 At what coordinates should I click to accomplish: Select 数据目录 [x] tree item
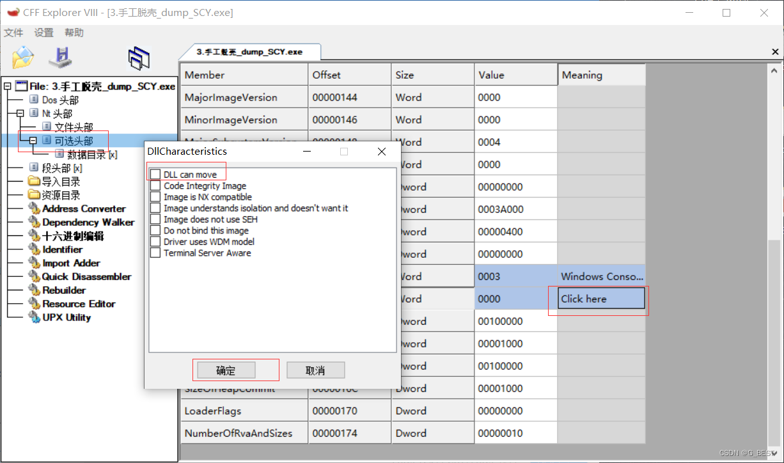(x=92, y=154)
